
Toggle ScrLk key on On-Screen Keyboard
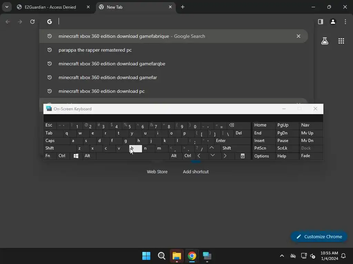click(x=287, y=148)
